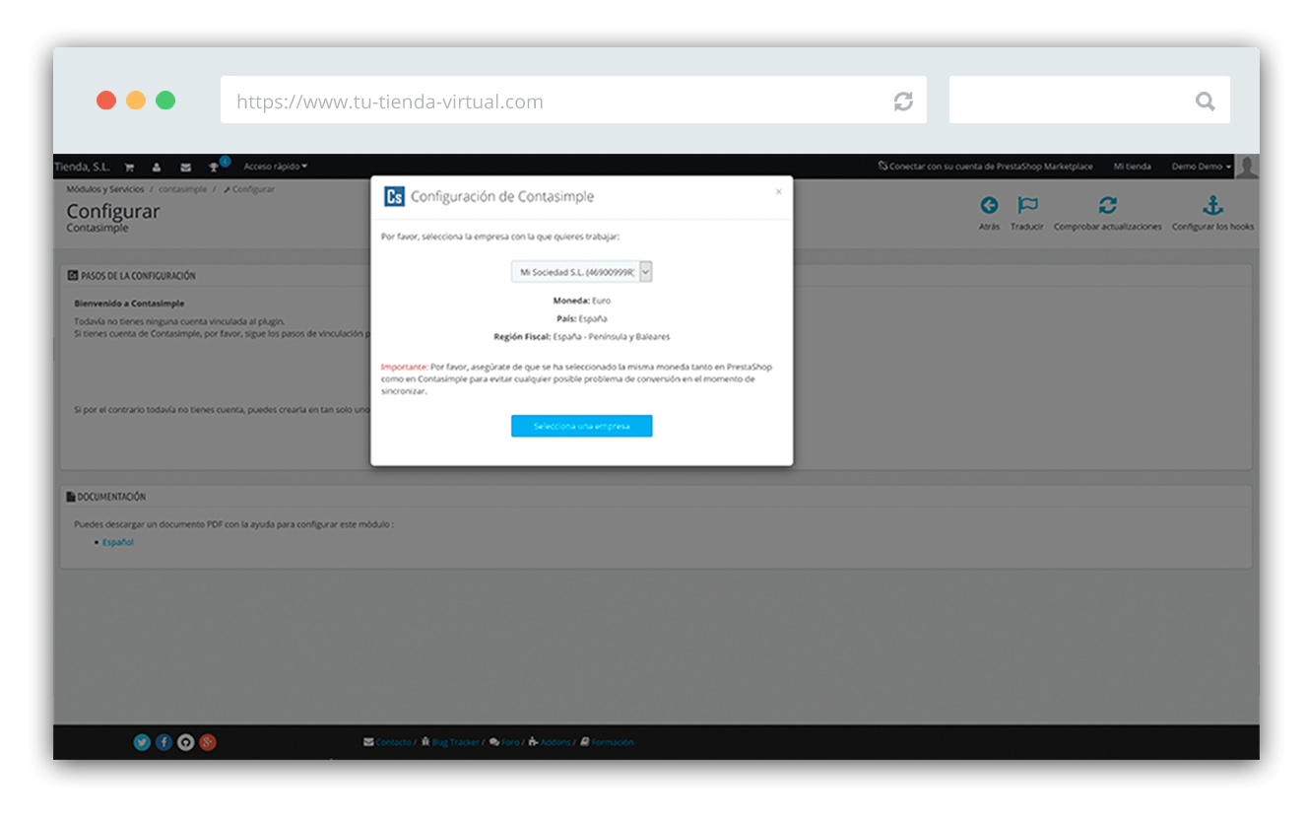1306x820 pixels.
Task: Expand the Acceso rápido menu
Action: tap(275, 167)
